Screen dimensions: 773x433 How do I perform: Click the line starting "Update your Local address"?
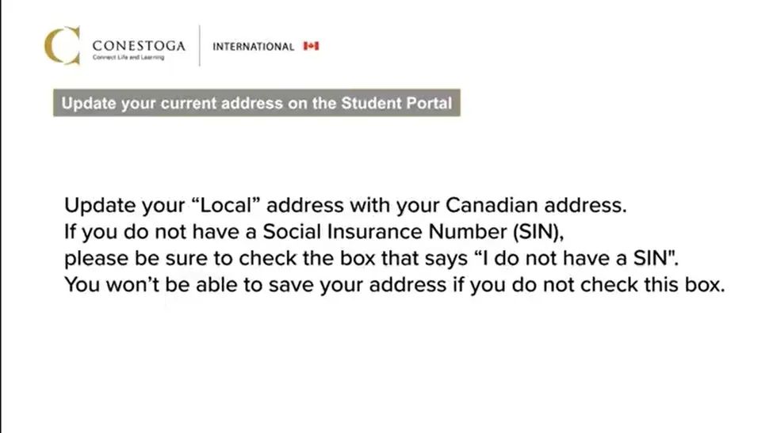[345, 206]
